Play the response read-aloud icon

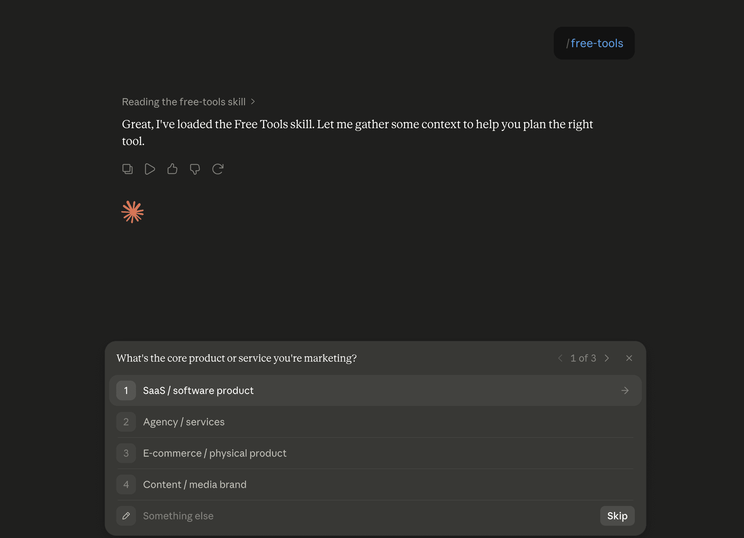click(x=150, y=169)
